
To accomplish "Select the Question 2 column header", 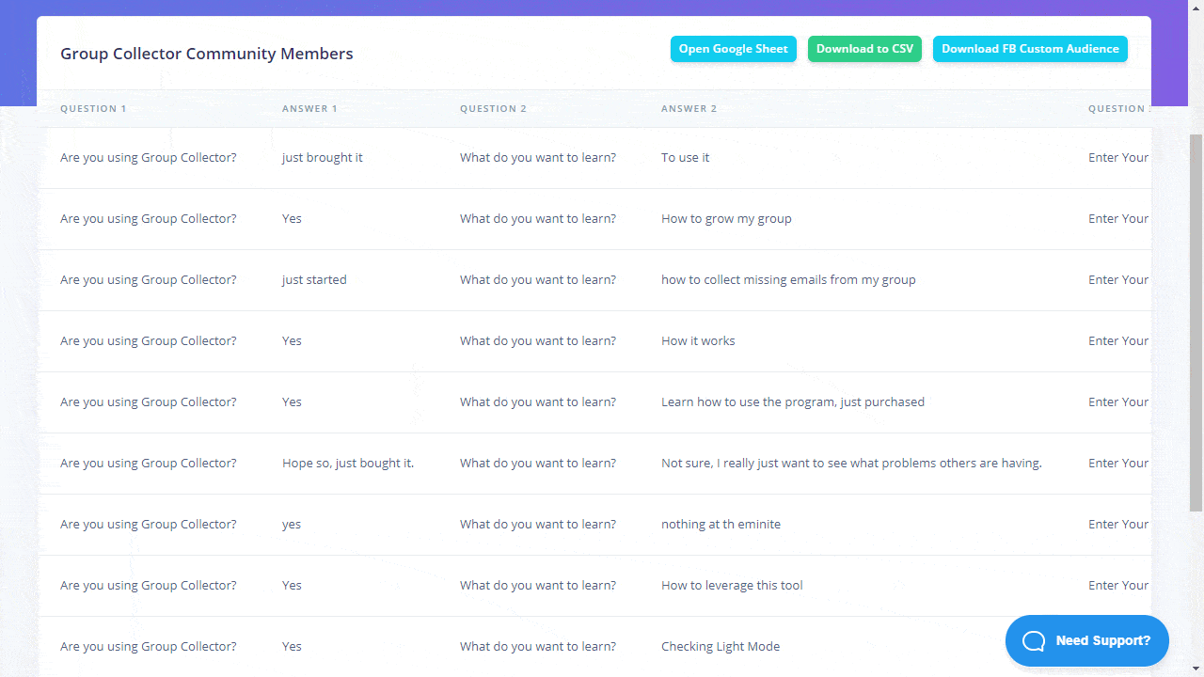I will tap(493, 109).
